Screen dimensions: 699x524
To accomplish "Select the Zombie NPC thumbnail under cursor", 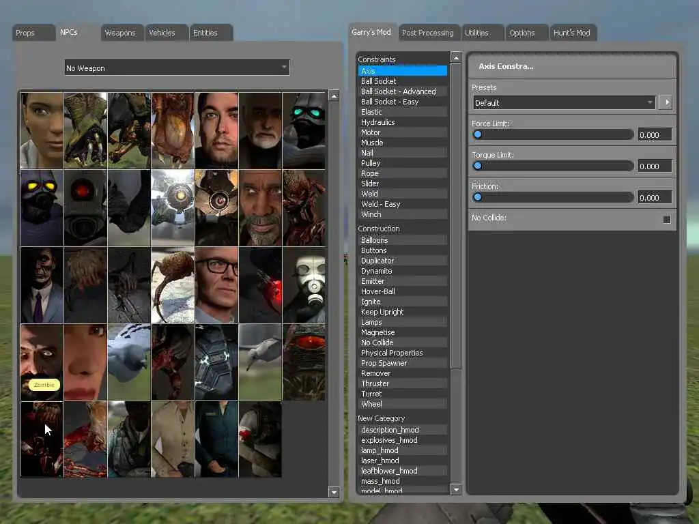I will point(42,439).
